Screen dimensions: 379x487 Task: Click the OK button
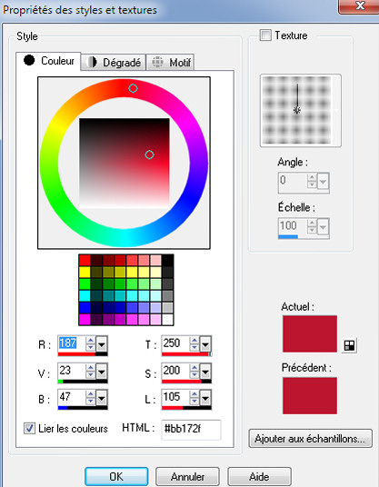coord(116,476)
